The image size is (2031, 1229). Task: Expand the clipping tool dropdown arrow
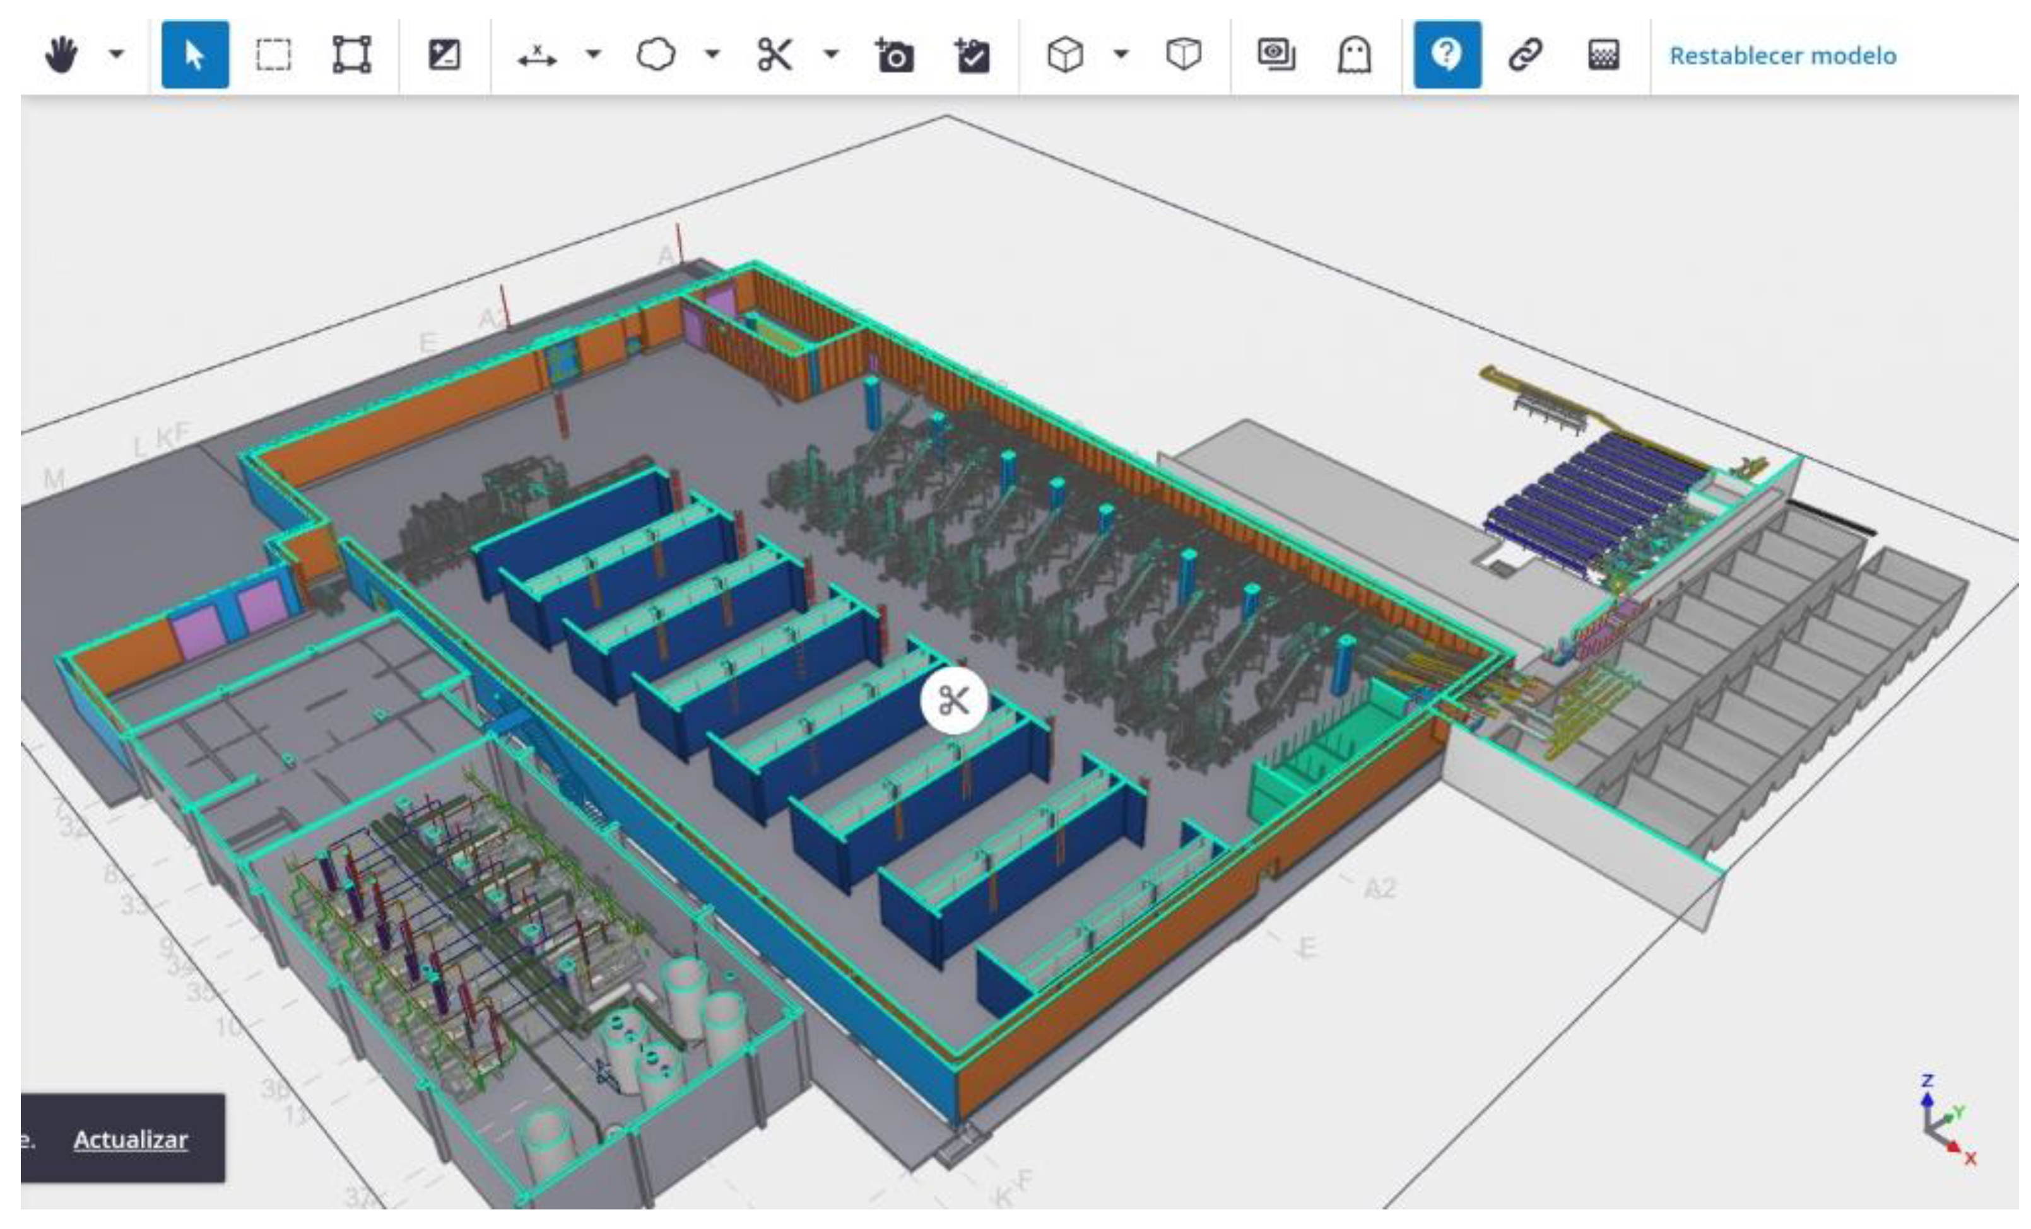tap(831, 55)
